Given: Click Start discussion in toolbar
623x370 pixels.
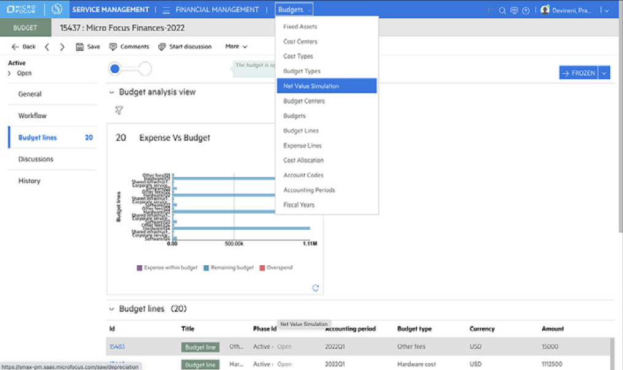Looking at the screenshot, I should 185,47.
